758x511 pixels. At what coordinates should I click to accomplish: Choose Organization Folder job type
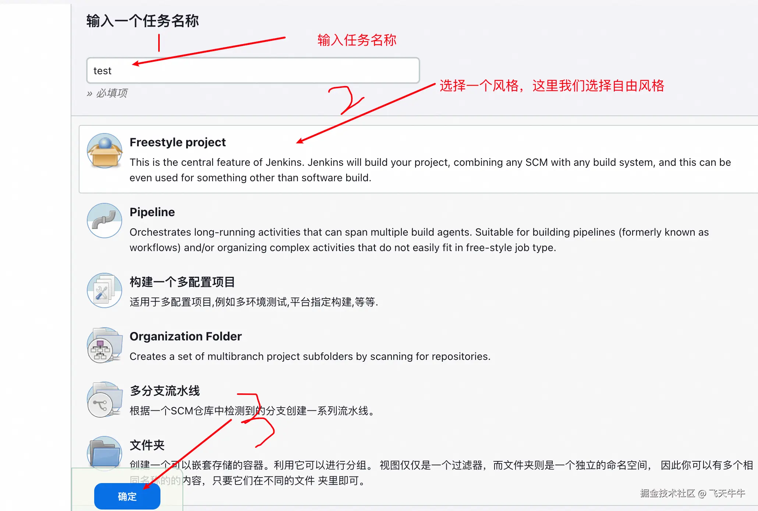[185, 336]
